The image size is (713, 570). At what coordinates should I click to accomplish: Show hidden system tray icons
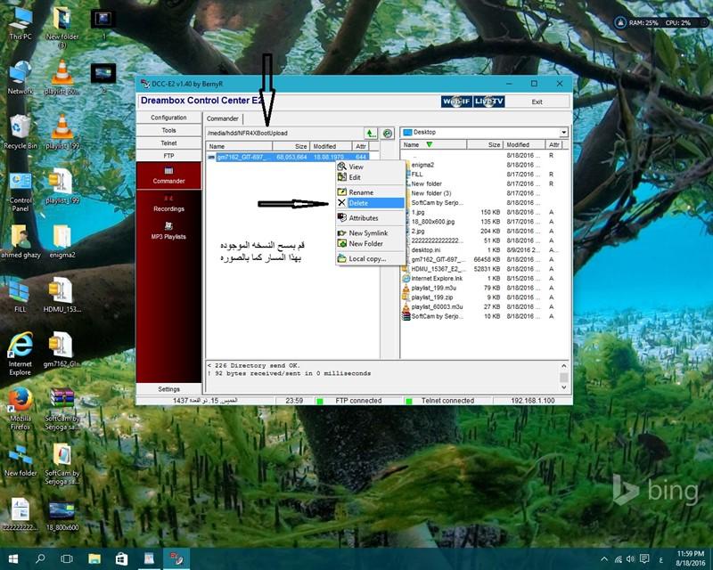coord(604,559)
